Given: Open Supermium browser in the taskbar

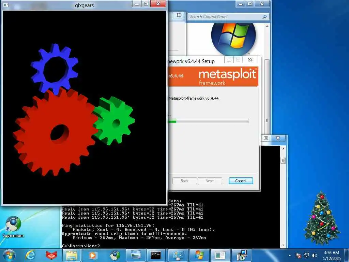Looking at the screenshot, I should point(115,255).
